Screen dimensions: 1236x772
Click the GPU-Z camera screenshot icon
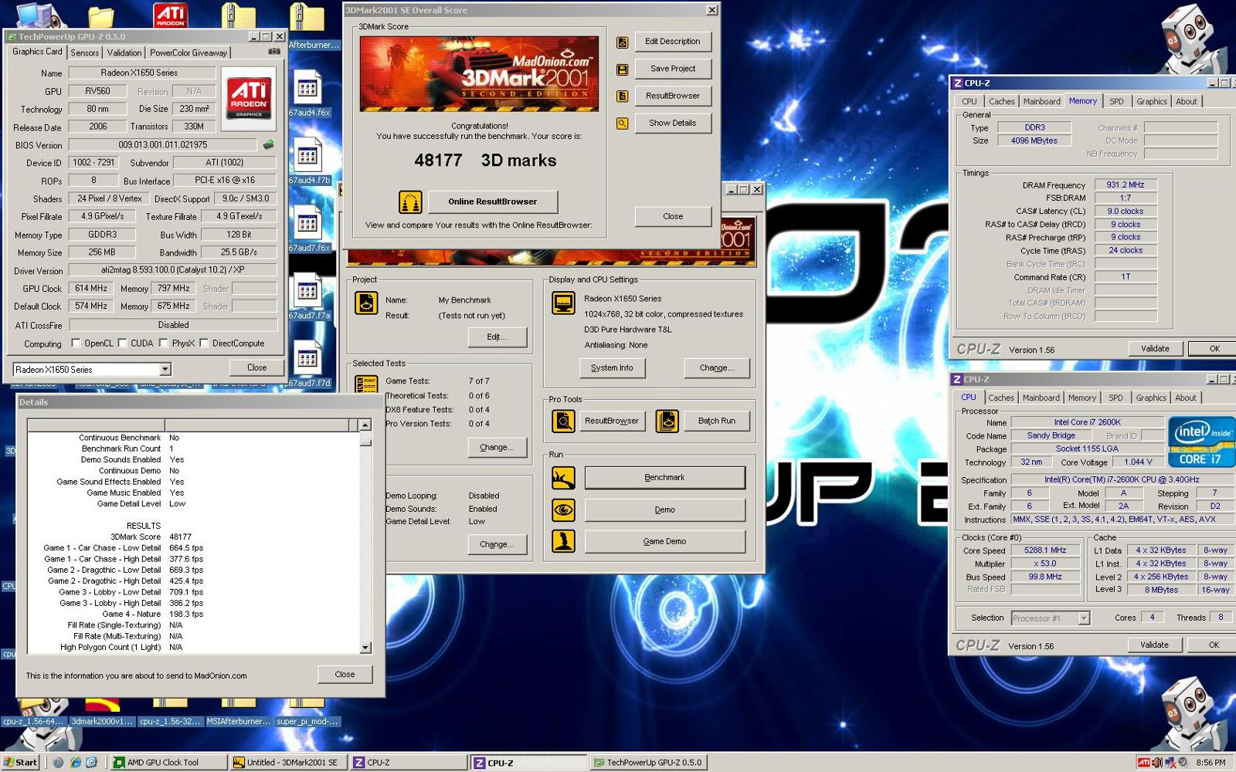274,52
